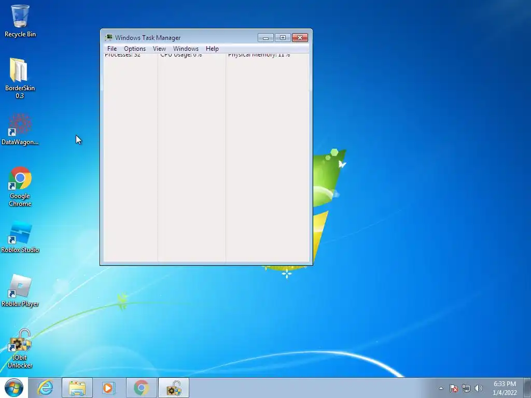The width and height of the screenshot is (531, 398).
Task: Click the Physical Memory status bar text
Action: click(259, 55)
